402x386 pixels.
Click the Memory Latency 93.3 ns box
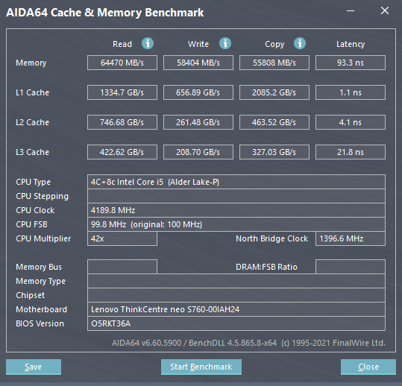click(351, 63)
